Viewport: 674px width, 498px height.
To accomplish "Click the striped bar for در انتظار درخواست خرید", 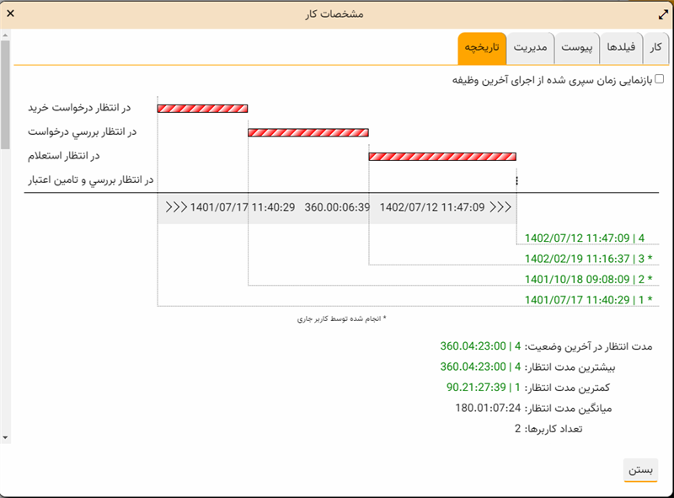I will (202, 109).
